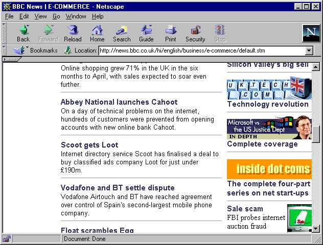The width and height of the screenshot is (323, 245).
Task: Open the Scoot gets Loot headline
Action: coord(89,145)
